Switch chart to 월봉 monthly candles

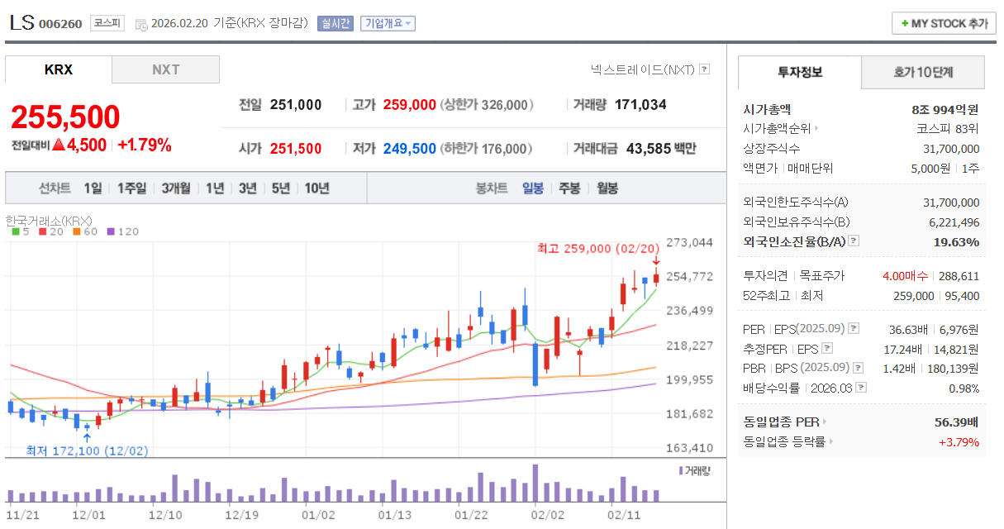pos(607,188)
